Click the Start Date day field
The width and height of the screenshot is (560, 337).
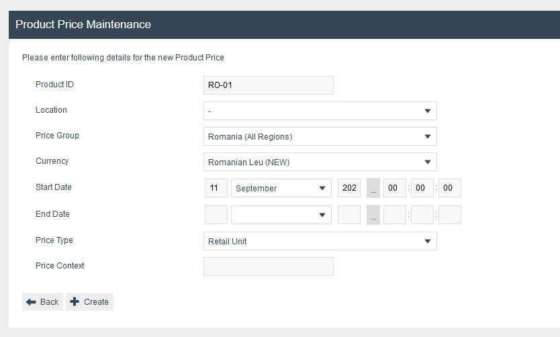click(216, 189)
